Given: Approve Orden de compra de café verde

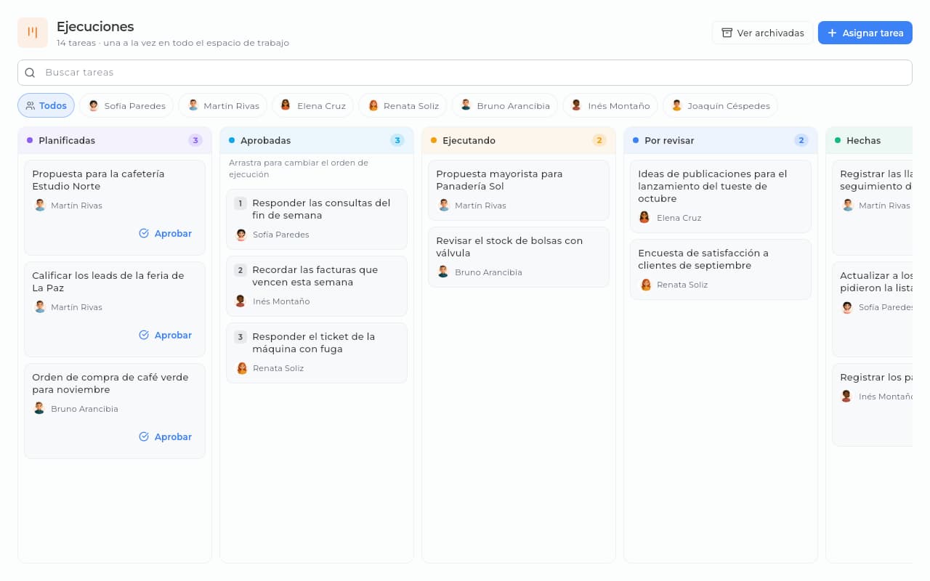Looking at the screenshot, I should coord(166,436).
